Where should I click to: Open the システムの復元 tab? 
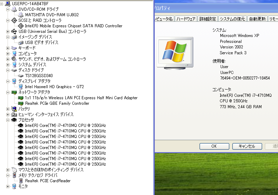tap(232, 19)
